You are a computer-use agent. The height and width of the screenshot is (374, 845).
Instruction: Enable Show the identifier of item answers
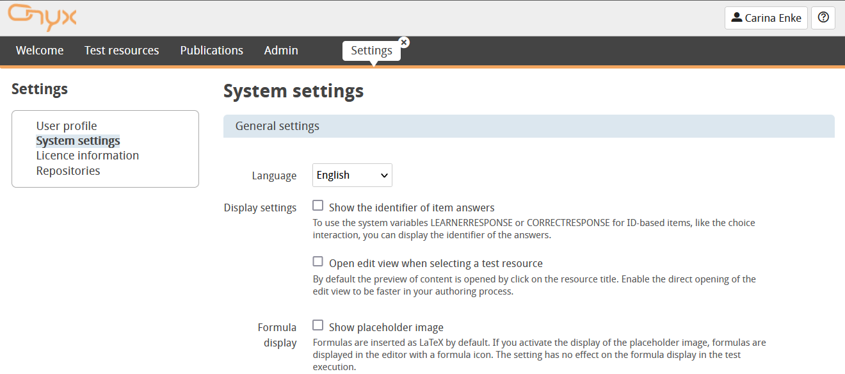(x=318, y=206)
